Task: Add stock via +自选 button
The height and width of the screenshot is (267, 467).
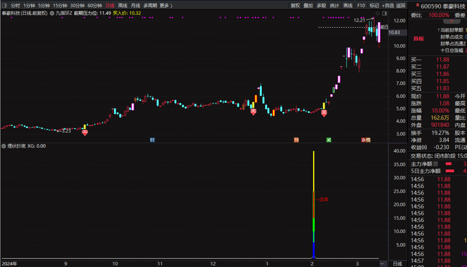Action: (x=388, y=5)
